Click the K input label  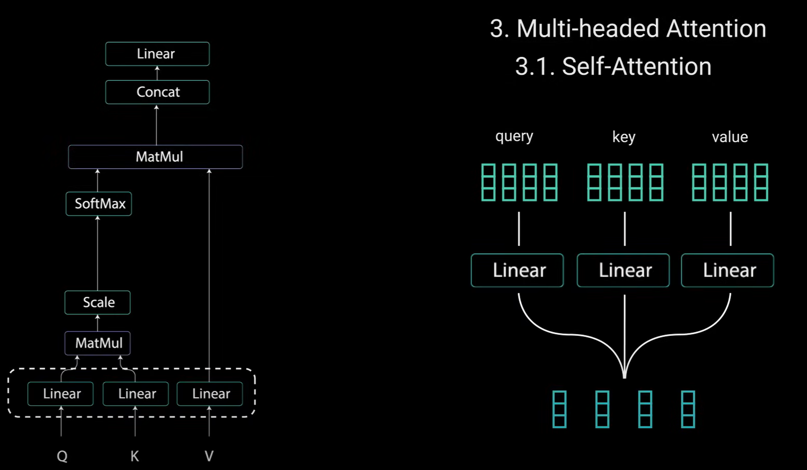[135, 456]
